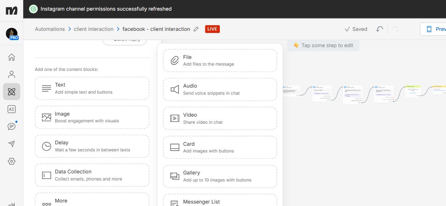
Task: Click the success checkmark notification icon
Action: (33, 9)
